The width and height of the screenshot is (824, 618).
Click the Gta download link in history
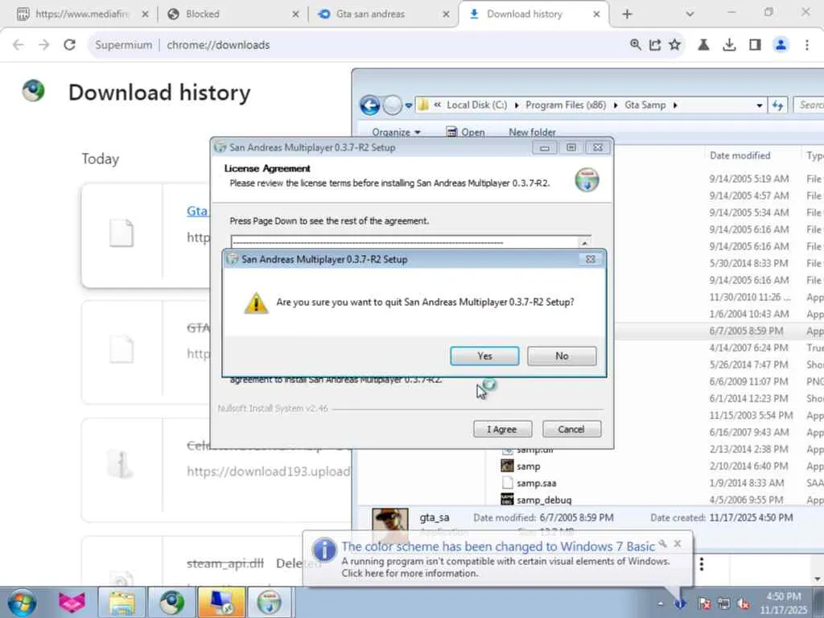tap(197, 211)
